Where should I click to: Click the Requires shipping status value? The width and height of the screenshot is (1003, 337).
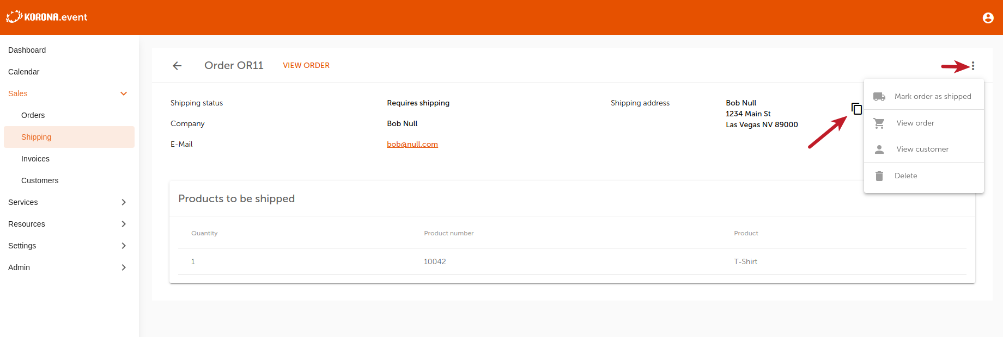(418, 103)
